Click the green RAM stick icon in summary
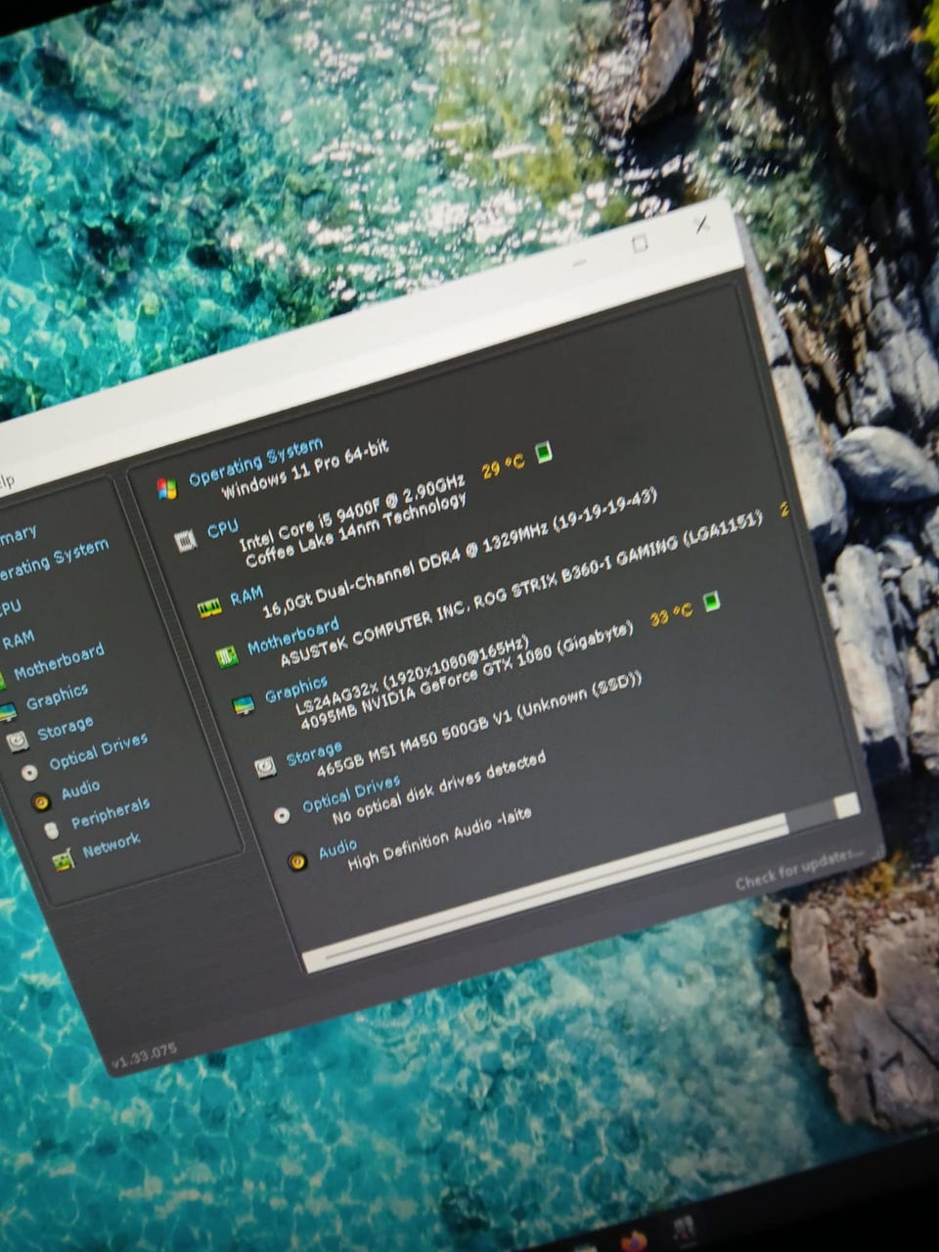Image resolution: width=939 pixels, height=1252 pixels. pos(208,609)
